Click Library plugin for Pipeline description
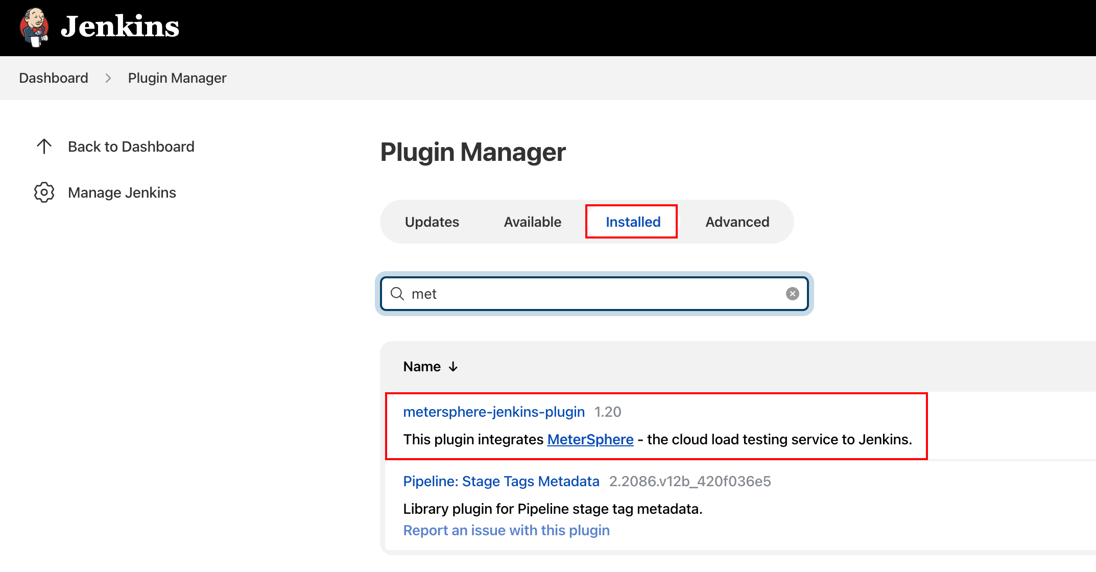 (553, 509)
